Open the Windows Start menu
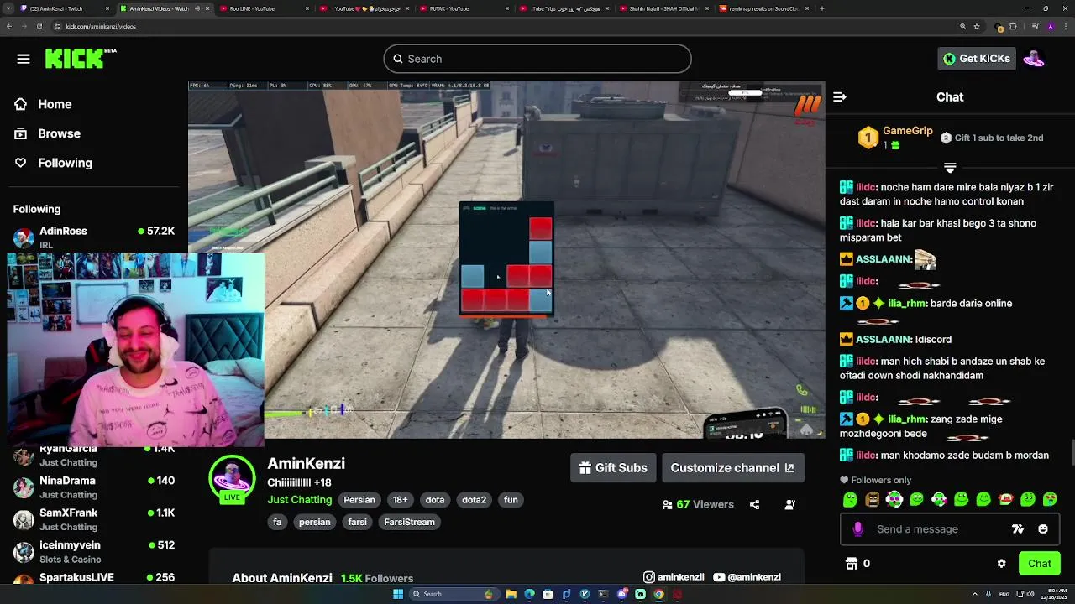 pos(398,594)
